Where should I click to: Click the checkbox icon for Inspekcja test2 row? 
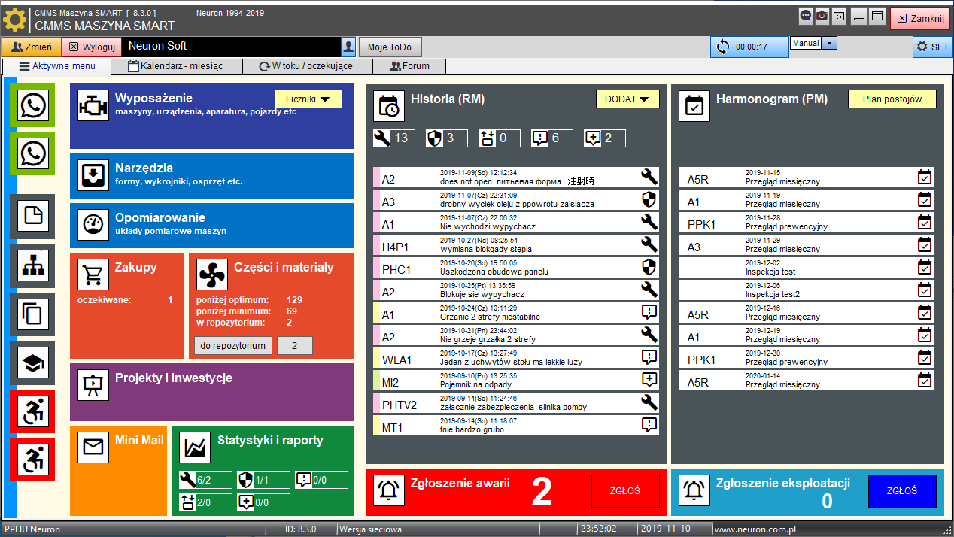click(925, 290)
